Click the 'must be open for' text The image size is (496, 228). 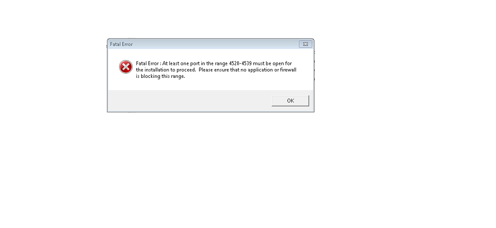(x=272, y=63)
